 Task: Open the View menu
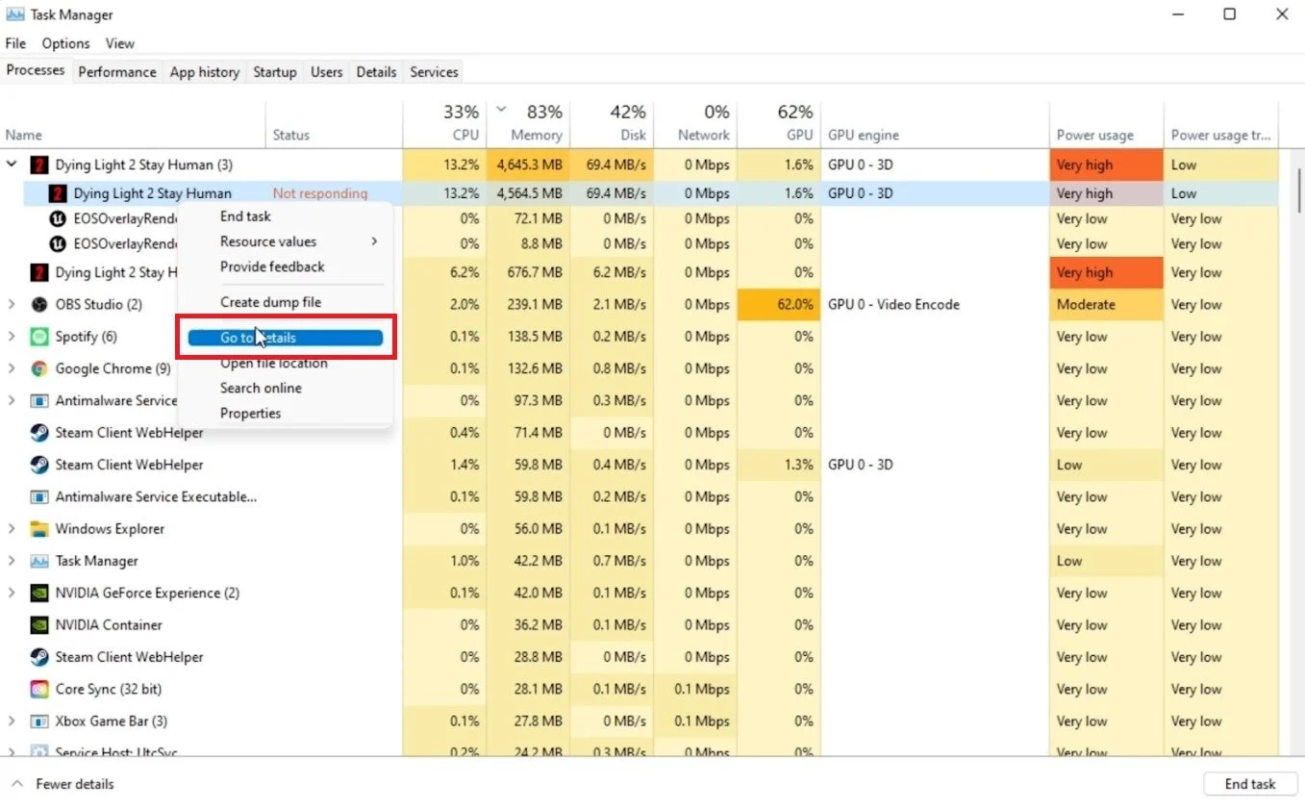[x=120, y=43]
